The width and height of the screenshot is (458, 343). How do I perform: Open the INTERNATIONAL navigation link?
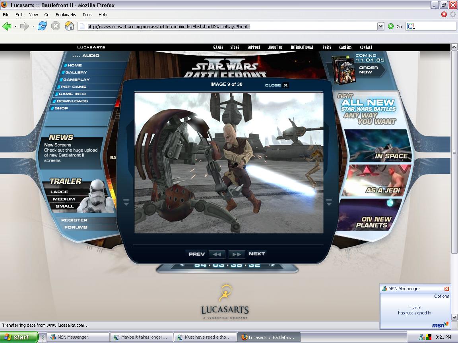click(x=302, y=47)
